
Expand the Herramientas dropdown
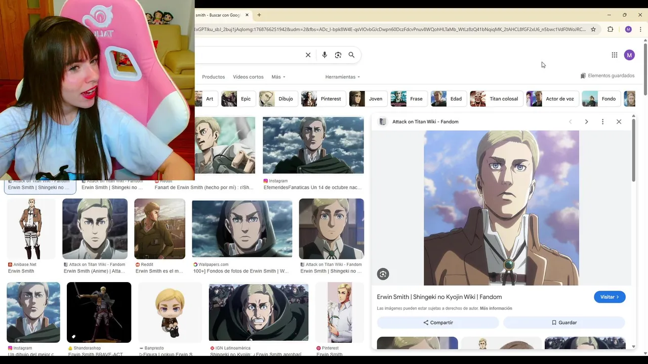(343, 77)
